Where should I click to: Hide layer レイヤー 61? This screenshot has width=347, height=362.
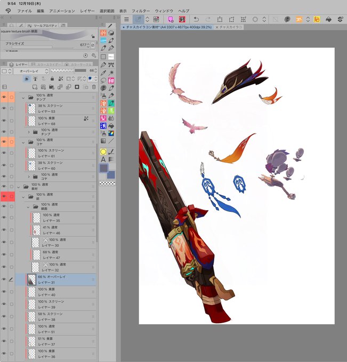click(x=4, y=153)
